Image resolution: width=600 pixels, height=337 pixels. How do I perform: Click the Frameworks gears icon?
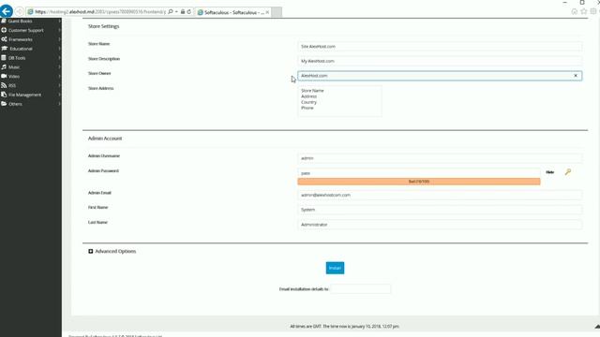coord(4,39)
